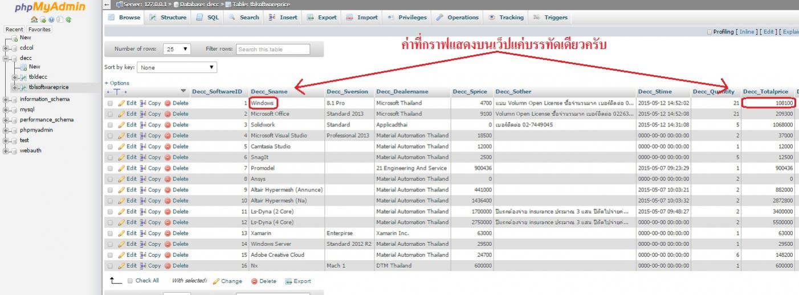Open the Triggers tab
This screenshot has height=295, width=799.
pos(551,18)
